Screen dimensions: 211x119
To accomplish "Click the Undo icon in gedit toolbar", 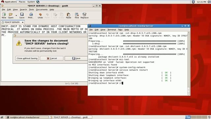I will tap(40, 16).
